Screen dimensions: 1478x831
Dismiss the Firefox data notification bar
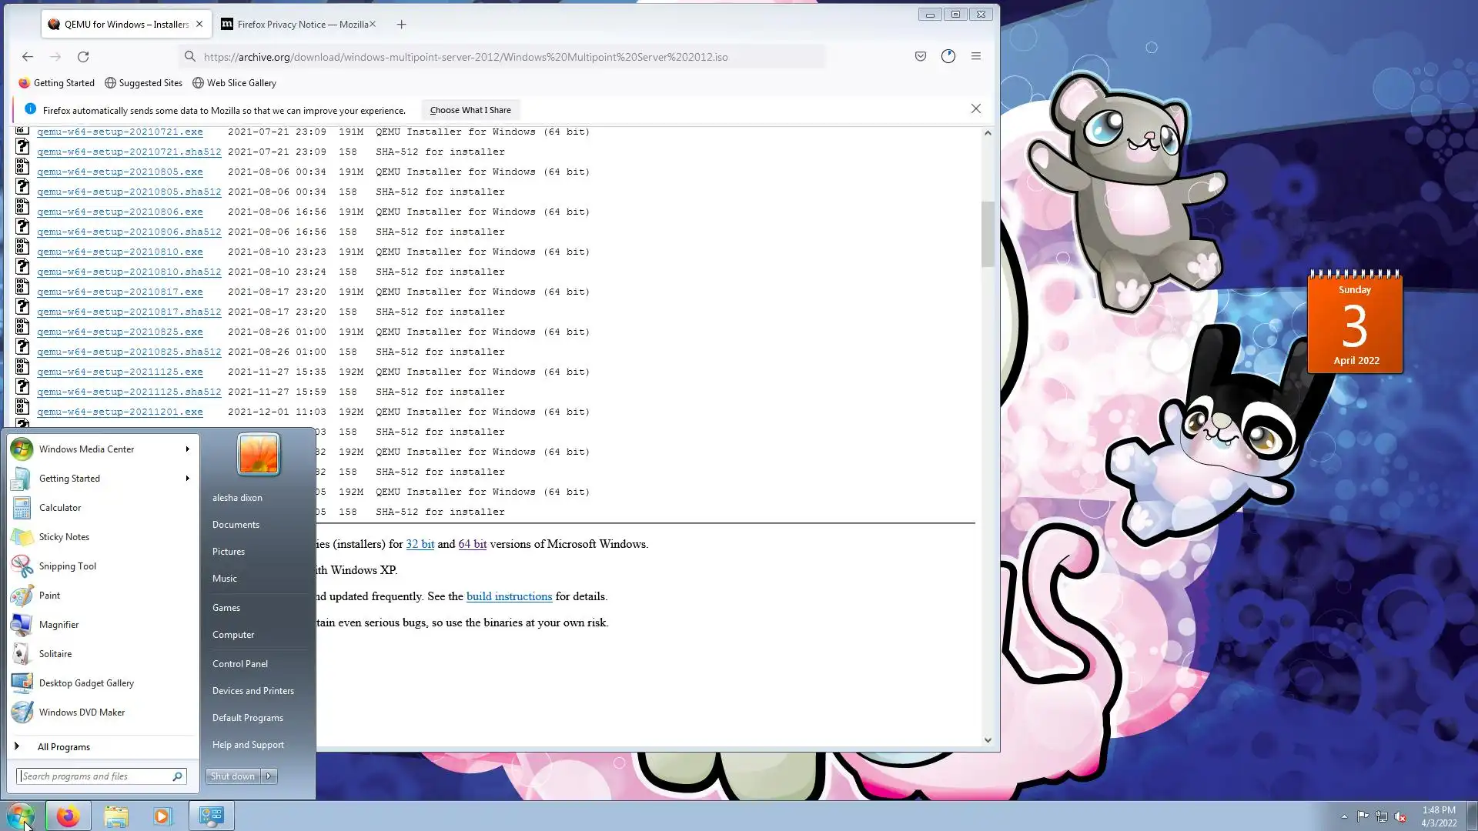975,109
